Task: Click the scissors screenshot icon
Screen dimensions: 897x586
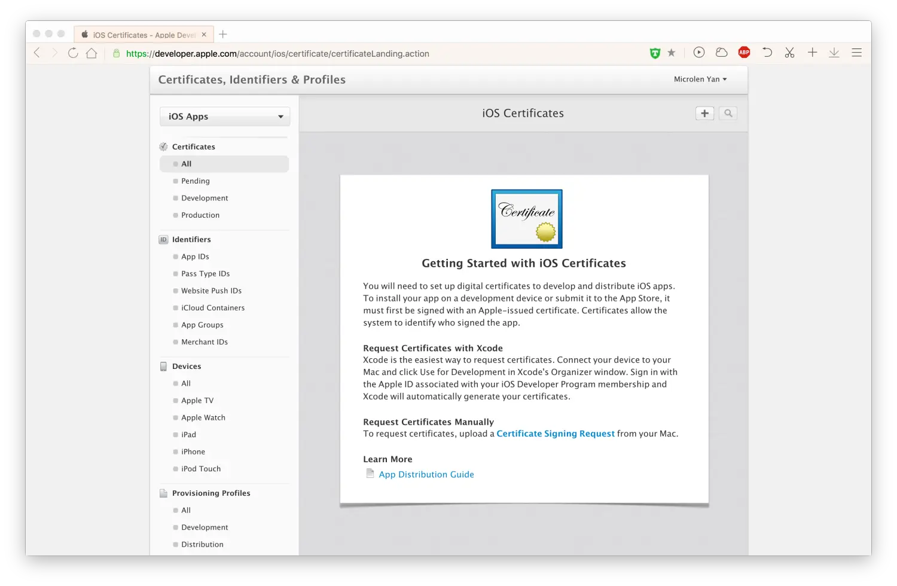Action: [789, 52]
